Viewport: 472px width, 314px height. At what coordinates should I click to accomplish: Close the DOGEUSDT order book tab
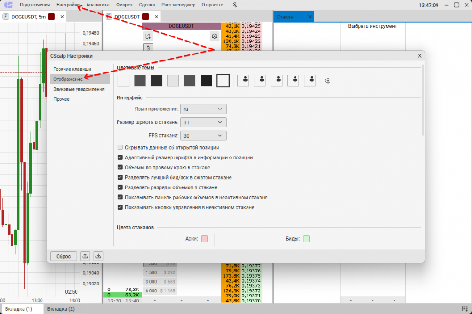(x=157, y=17)
